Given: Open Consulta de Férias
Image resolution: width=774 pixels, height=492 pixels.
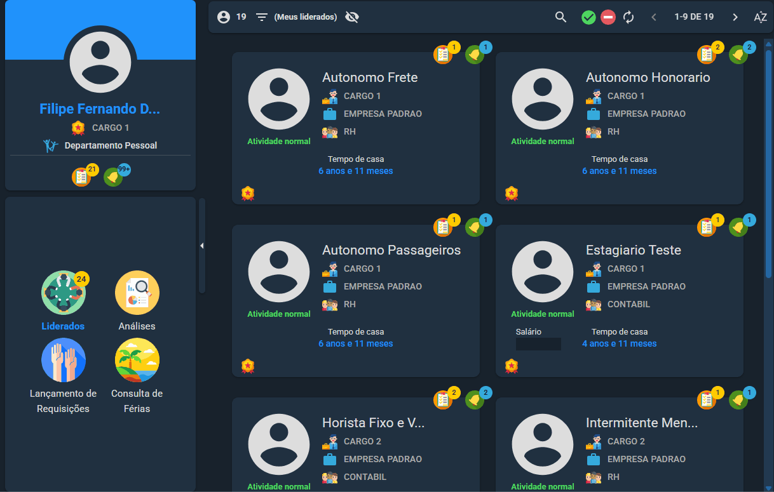Looking at the screenshot, I should pyautogui.click(x=137, y=360).
